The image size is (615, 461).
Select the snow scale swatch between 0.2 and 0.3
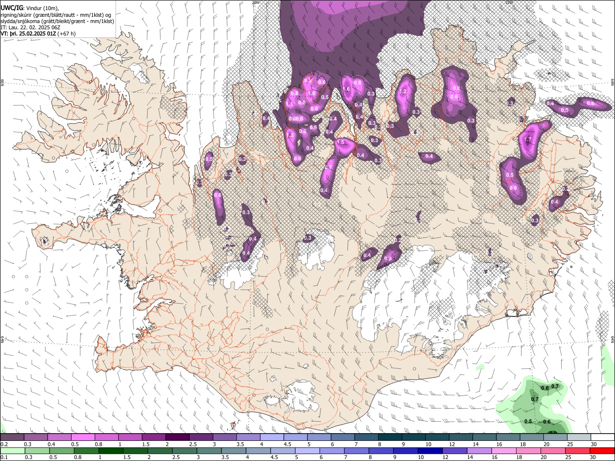point(12,437)
